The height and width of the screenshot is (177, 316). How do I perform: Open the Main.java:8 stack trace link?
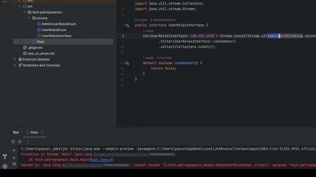pos(101,160)
